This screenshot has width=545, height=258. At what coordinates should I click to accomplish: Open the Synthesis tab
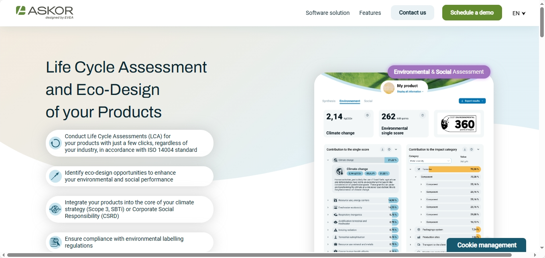(329, 101)
